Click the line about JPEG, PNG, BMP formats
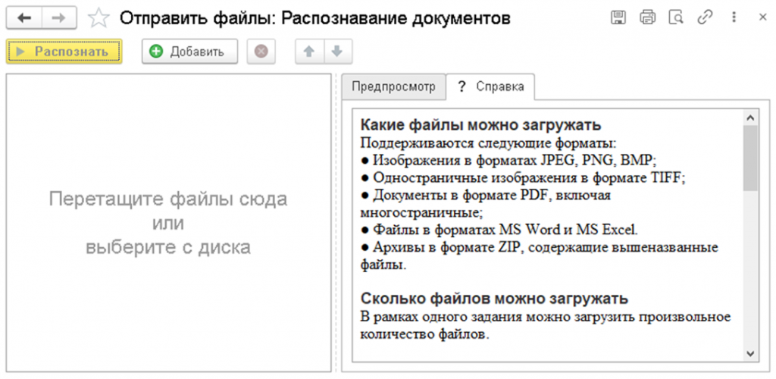 (508, 160)
